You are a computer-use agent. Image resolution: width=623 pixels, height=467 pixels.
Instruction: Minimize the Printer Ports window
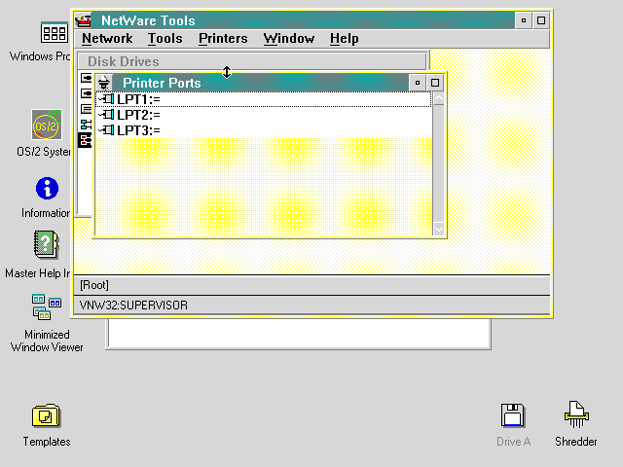click(418, 83)
